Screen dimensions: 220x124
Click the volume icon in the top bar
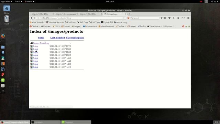pos(212,1)
